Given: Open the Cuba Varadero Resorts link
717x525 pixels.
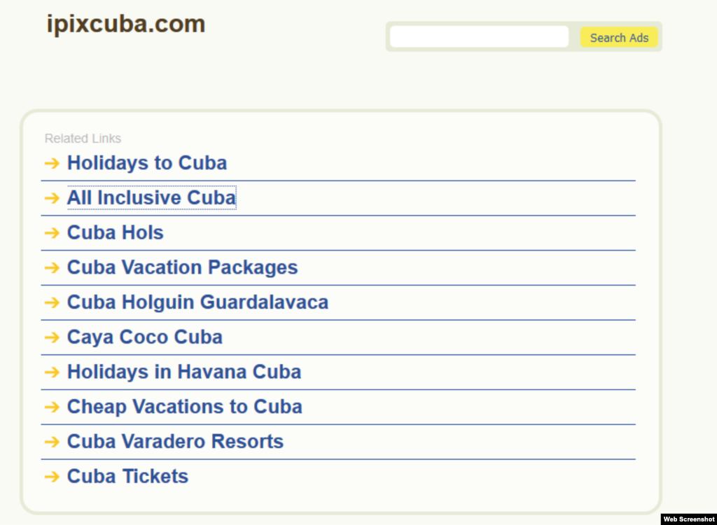Looking at the screenshot, I should (175, 442).
